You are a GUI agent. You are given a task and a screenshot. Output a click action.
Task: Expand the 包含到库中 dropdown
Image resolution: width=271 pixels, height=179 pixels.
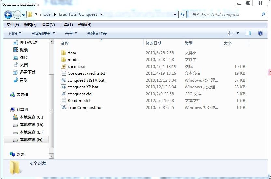click(43, 33)
